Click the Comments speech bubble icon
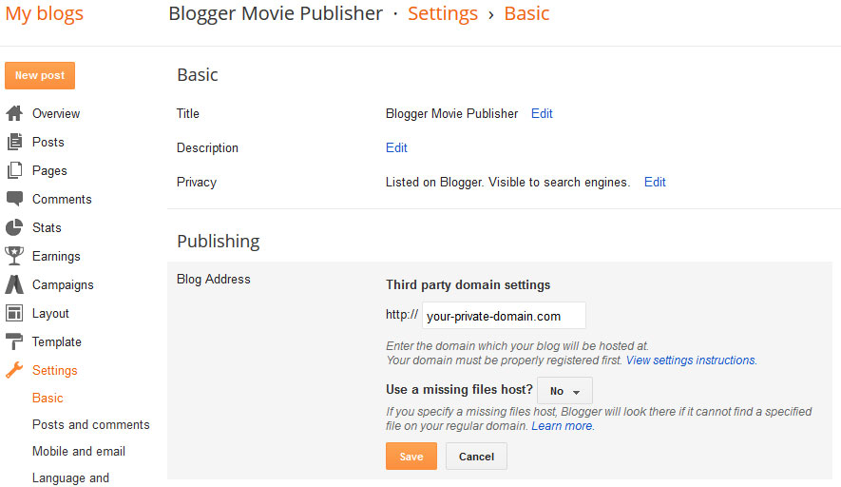Screen dimensions: 841x487 pyautogui.click(x=14, y=199)
